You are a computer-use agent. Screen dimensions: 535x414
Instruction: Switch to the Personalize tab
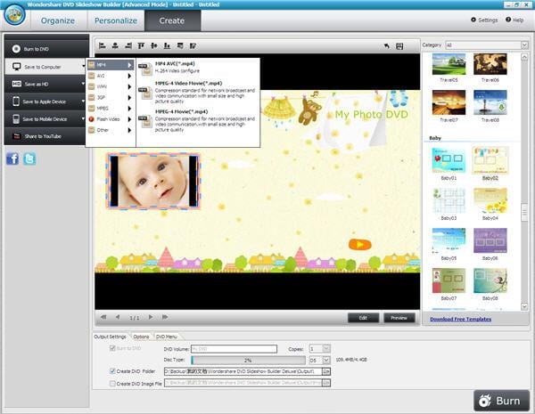(x=116, y=20)
